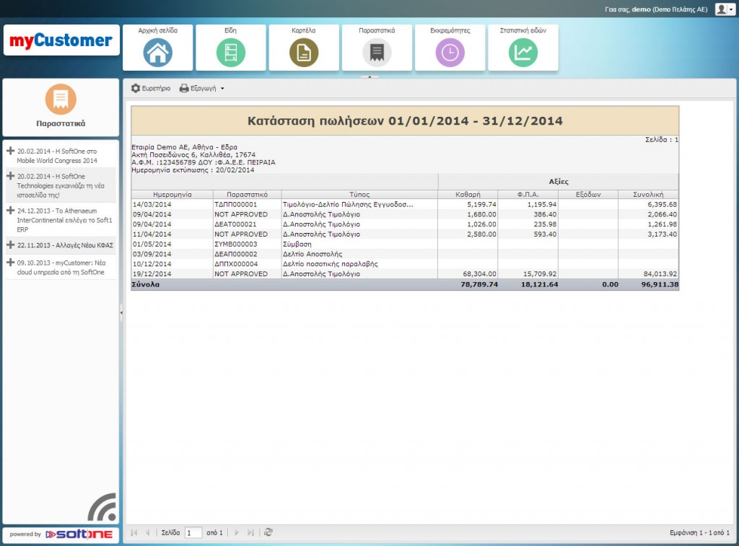Image resolution: width=739 pixels, height=546 pixels.
Task: Go to next page of report
Action: point(237,532)
